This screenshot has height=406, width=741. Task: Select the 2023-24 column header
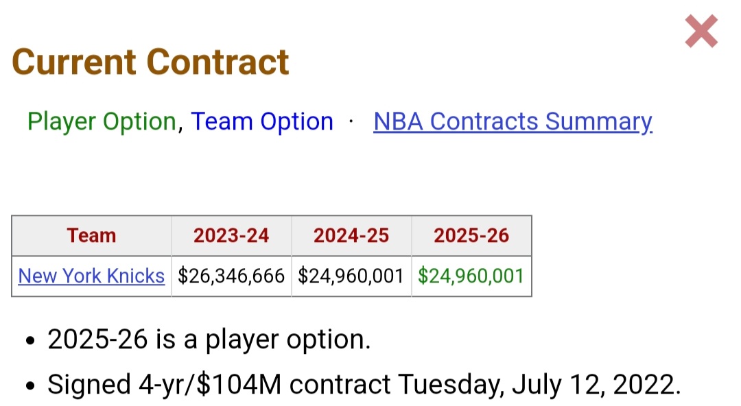coord(231,236)
